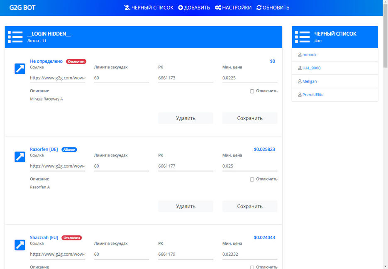Open the Shazzrah [EU] lot title link
This screenshot has height=269, width=388.
point(44,237)
